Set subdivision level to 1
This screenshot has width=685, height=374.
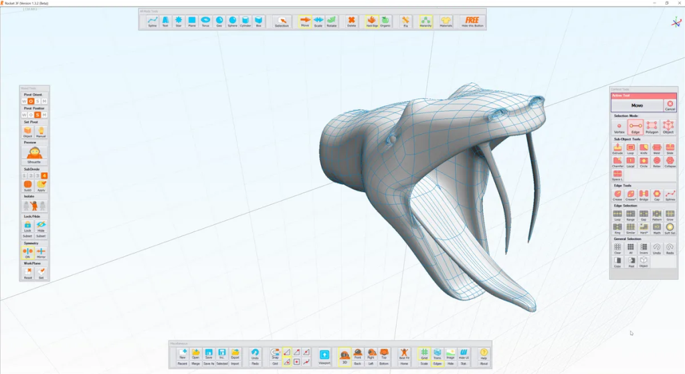(25, 176)
